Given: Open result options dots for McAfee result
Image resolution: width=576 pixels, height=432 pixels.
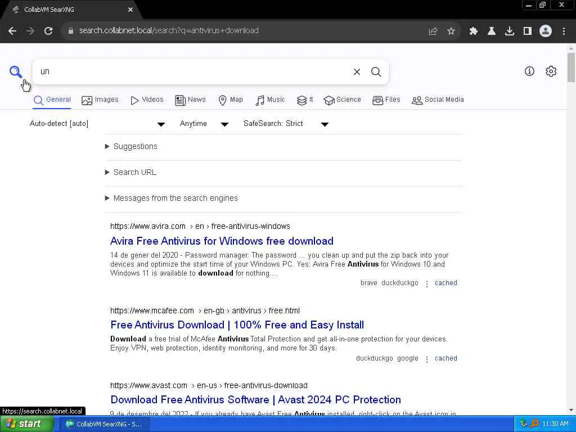Looking at the screenshot, I should click(x=427, y=359).
